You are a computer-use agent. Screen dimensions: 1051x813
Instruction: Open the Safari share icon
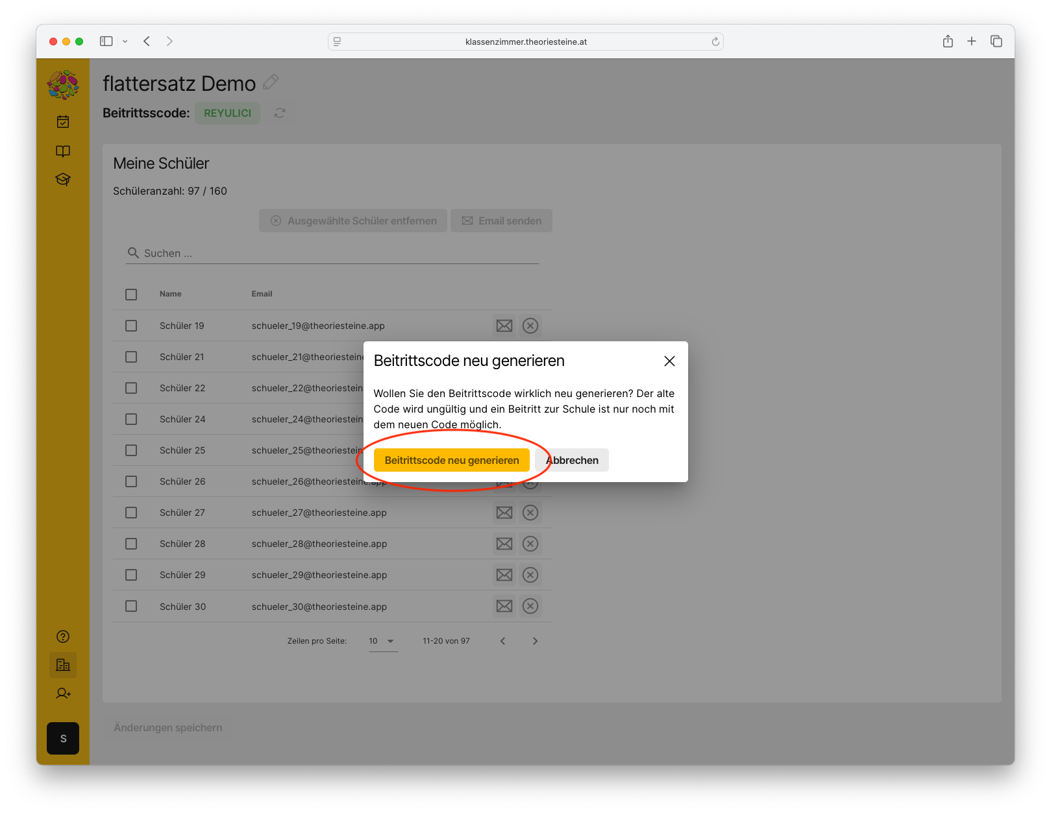point(948,42)
